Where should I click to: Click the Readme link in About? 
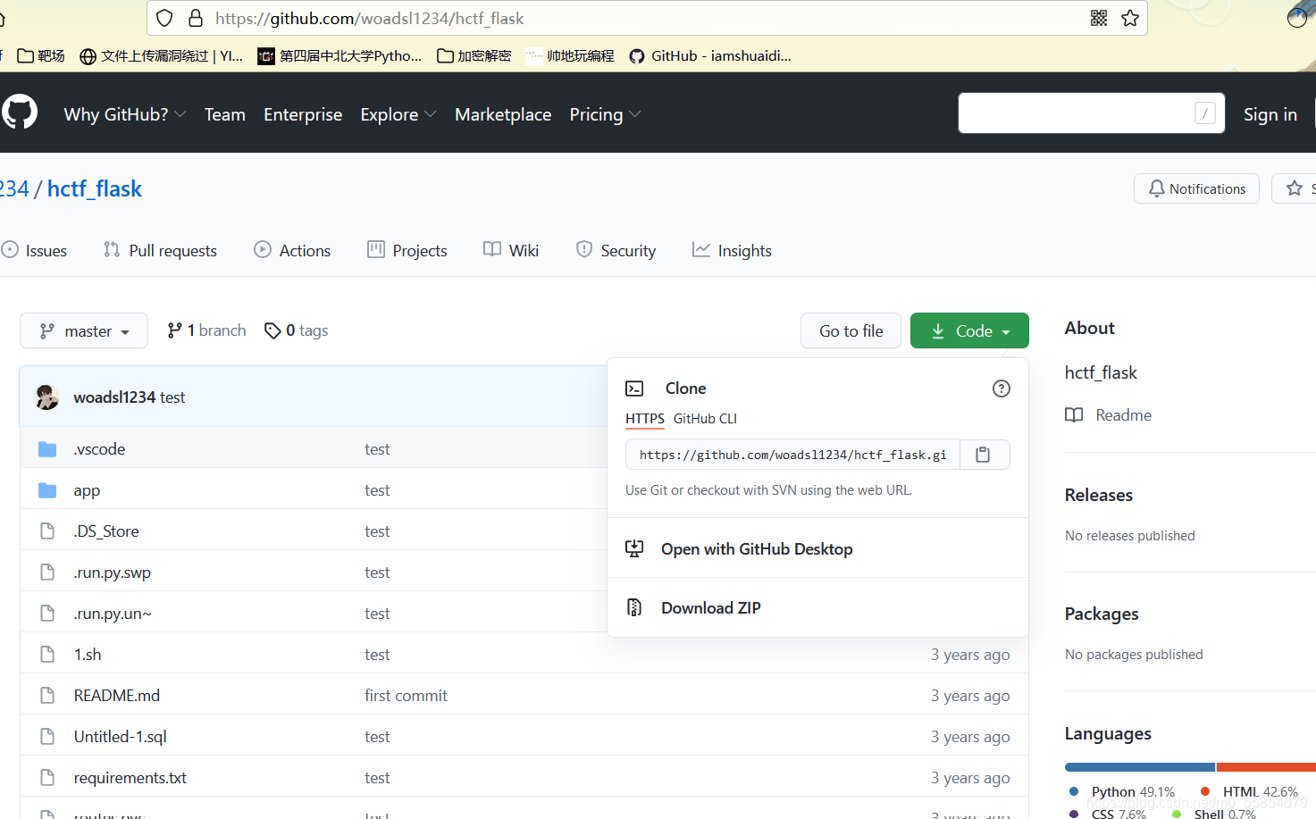1123,414
